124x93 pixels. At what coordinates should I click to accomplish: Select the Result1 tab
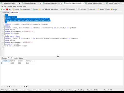tap(10, 58)
